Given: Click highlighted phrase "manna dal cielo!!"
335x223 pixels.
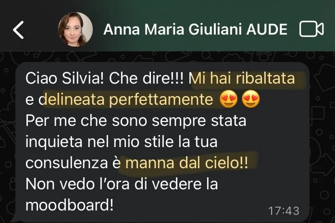Looking at the screenshot, I should click(187, 163).
